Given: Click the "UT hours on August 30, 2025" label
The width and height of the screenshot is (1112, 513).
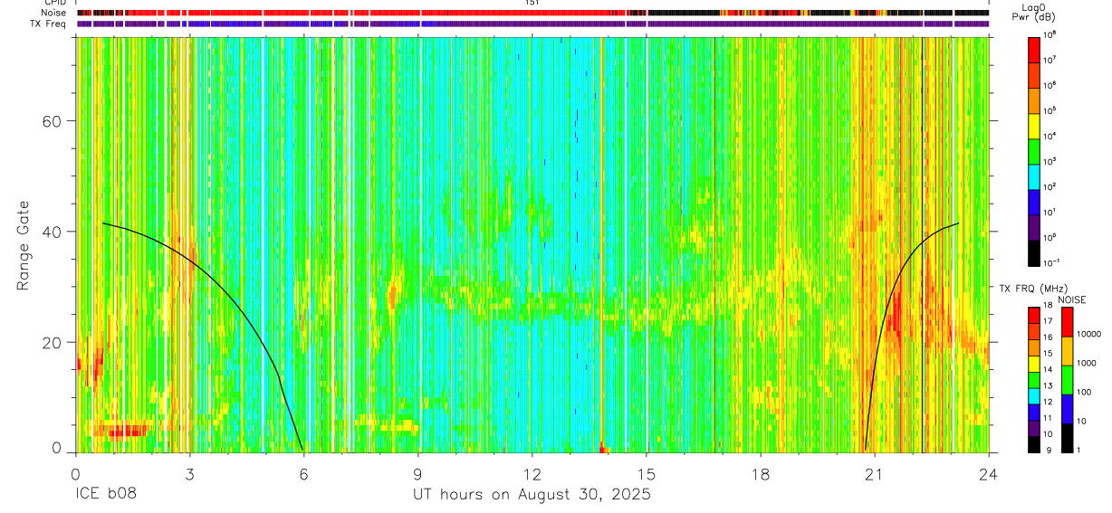Looking at the screenshot, I should pyautogui.click(x=532, y=495).
